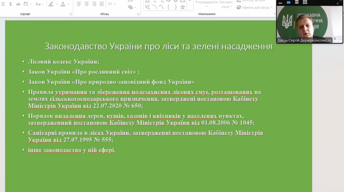Switch video panel to gallery grid view
Screen dimensions: 344x192
[x=305, y=2]
